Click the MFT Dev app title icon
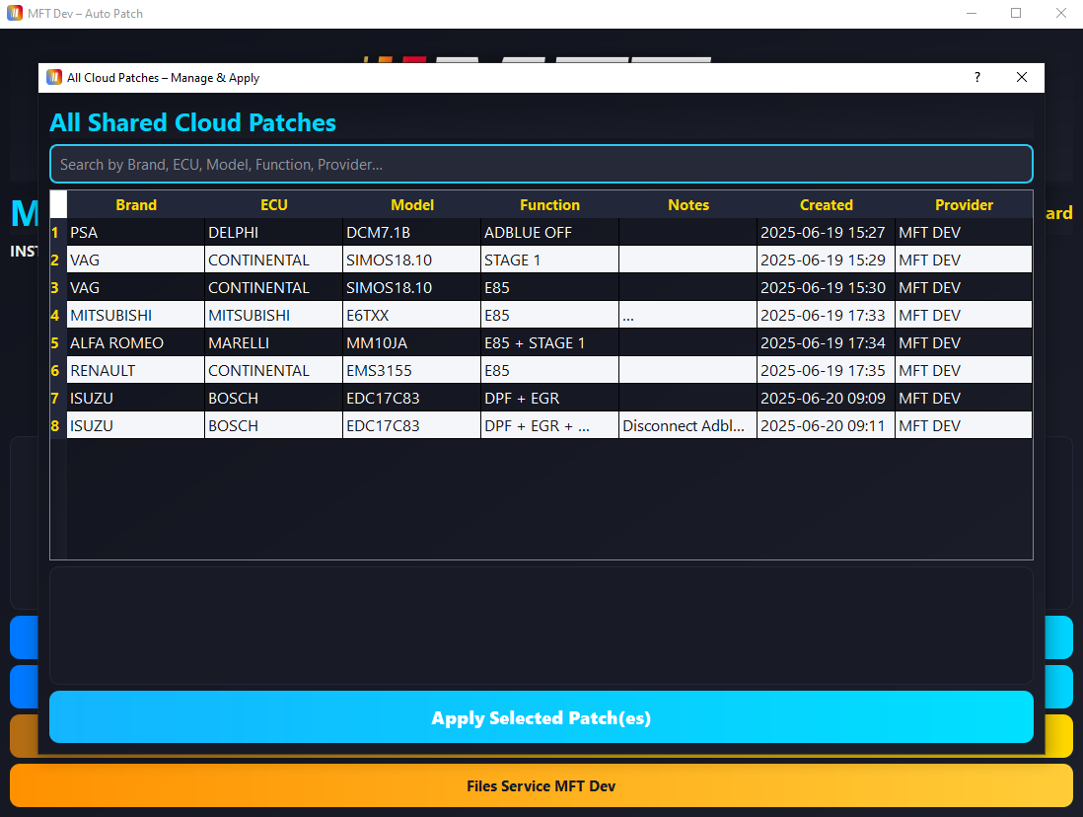Image resolution: width=1083 pixels, height=817 pixels. 15,13
